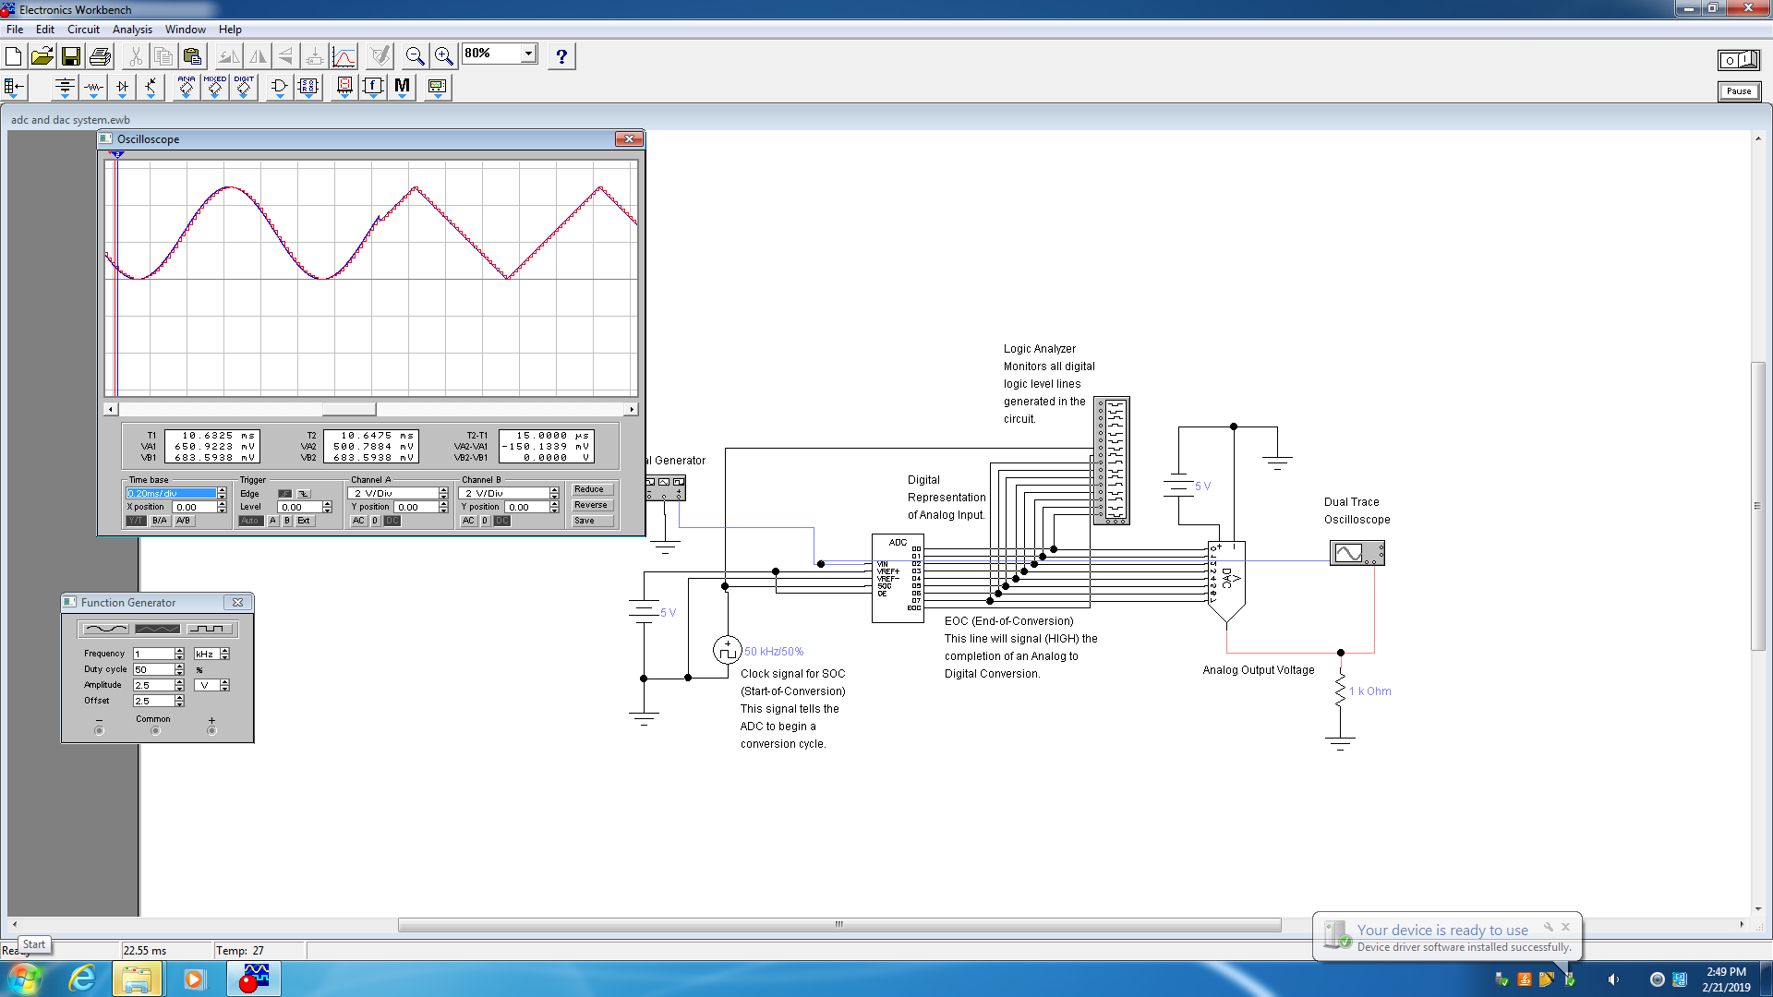Open the Channel A V/Div dropdown
The image size is (1773, 997).
click(442, 493)
